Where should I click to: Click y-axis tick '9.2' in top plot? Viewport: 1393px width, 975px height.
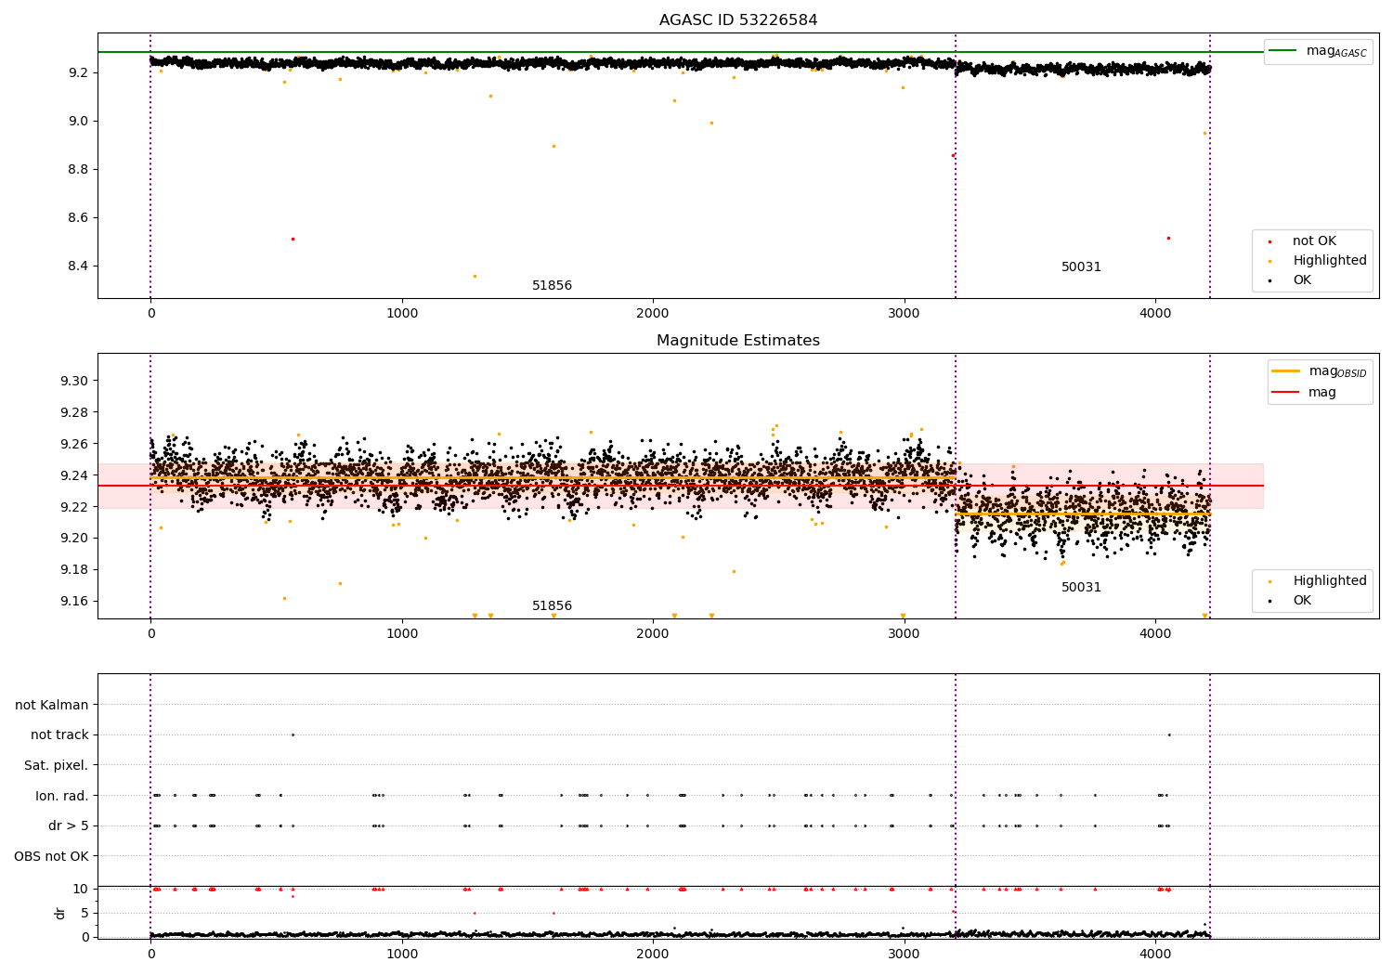pos(78,72)
